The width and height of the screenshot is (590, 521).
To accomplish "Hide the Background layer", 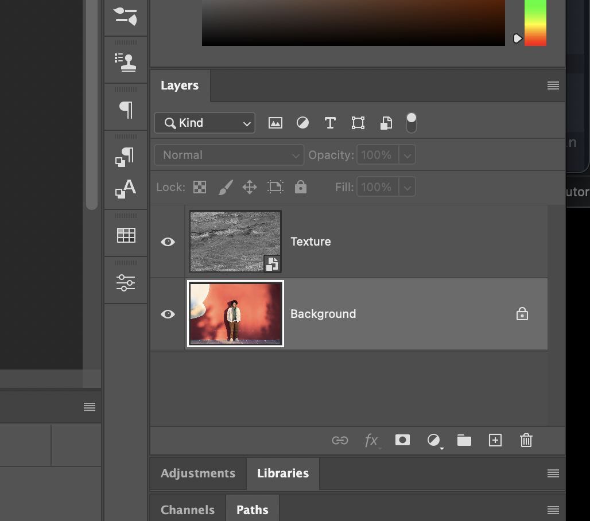I will pos(168,314).
